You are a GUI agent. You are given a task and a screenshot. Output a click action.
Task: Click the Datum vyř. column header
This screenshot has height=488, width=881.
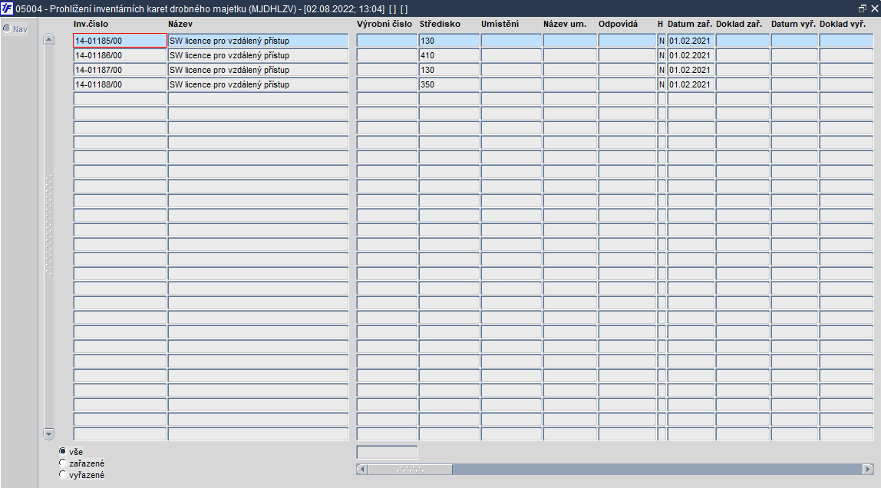pos(794,24)
